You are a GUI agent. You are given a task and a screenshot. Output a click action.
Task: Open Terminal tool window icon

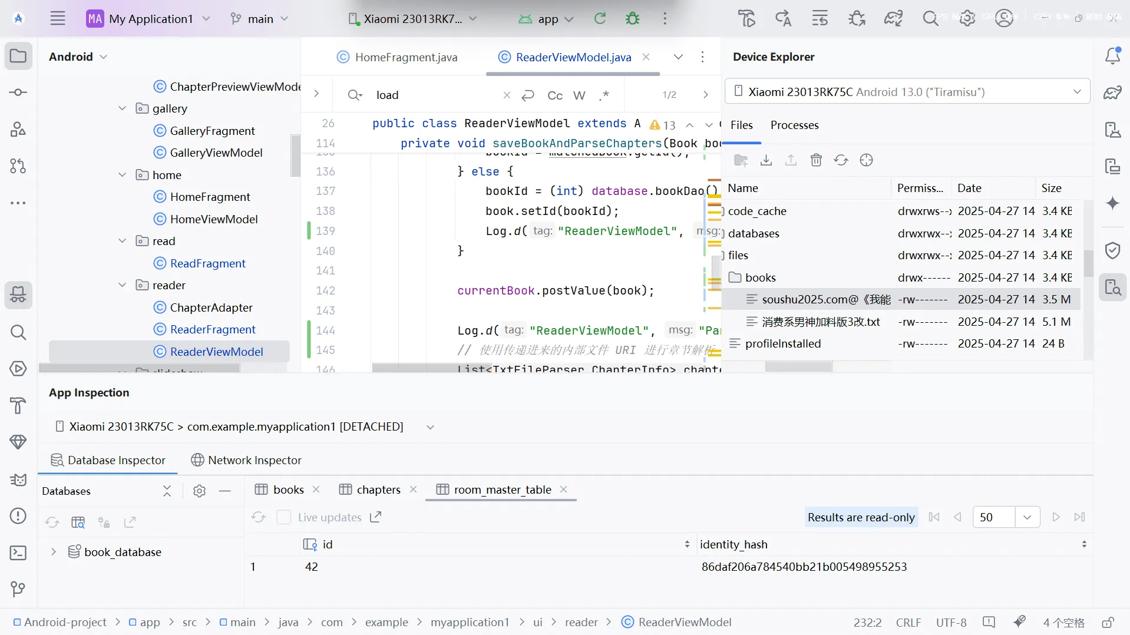click(x=18, y=553)
